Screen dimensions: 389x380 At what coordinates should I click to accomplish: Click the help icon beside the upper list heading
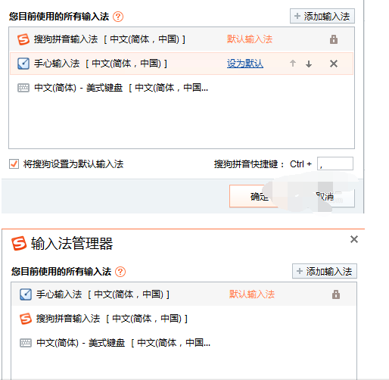coord(118,17)
